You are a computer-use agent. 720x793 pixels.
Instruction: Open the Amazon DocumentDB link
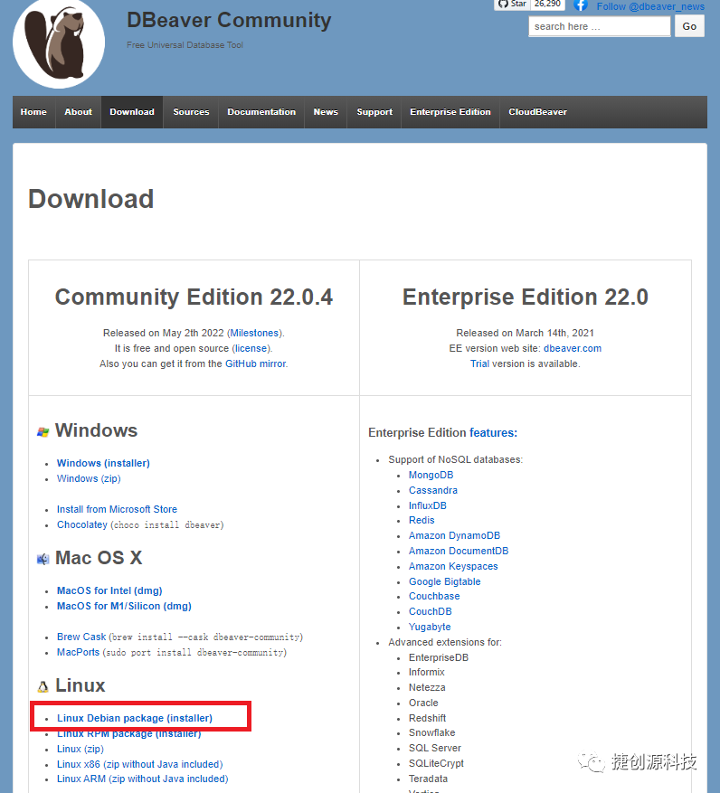pyautogui.click(x=459, y=551)
